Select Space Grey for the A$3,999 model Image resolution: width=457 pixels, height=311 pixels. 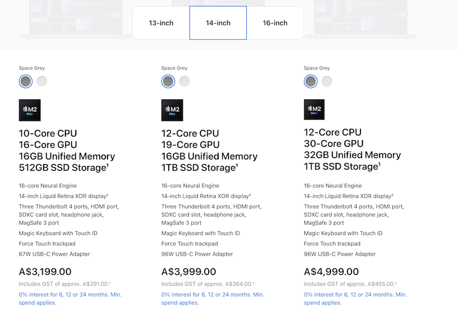tap(167, 81)
